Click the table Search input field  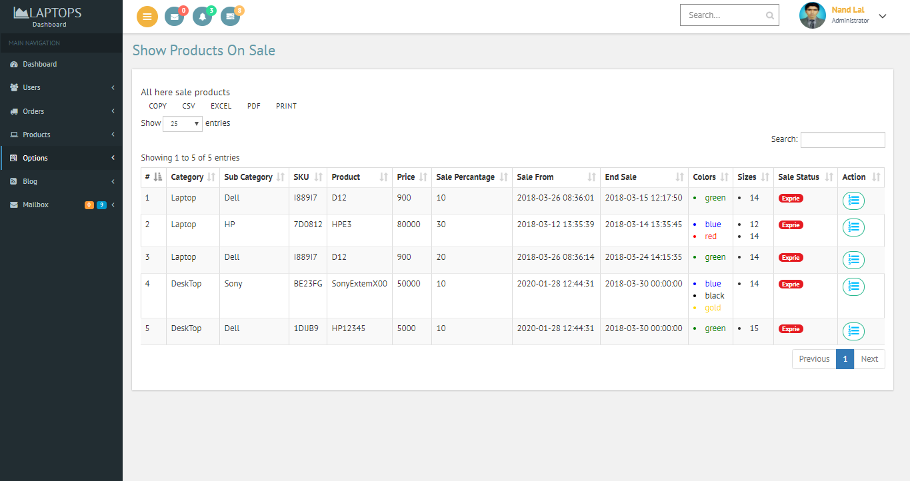[x=842, y=140]
